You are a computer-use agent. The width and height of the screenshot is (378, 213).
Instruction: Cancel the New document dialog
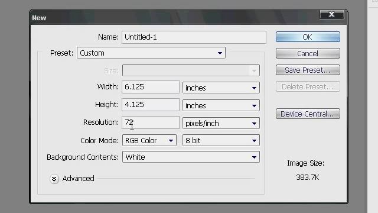point(308,53)
